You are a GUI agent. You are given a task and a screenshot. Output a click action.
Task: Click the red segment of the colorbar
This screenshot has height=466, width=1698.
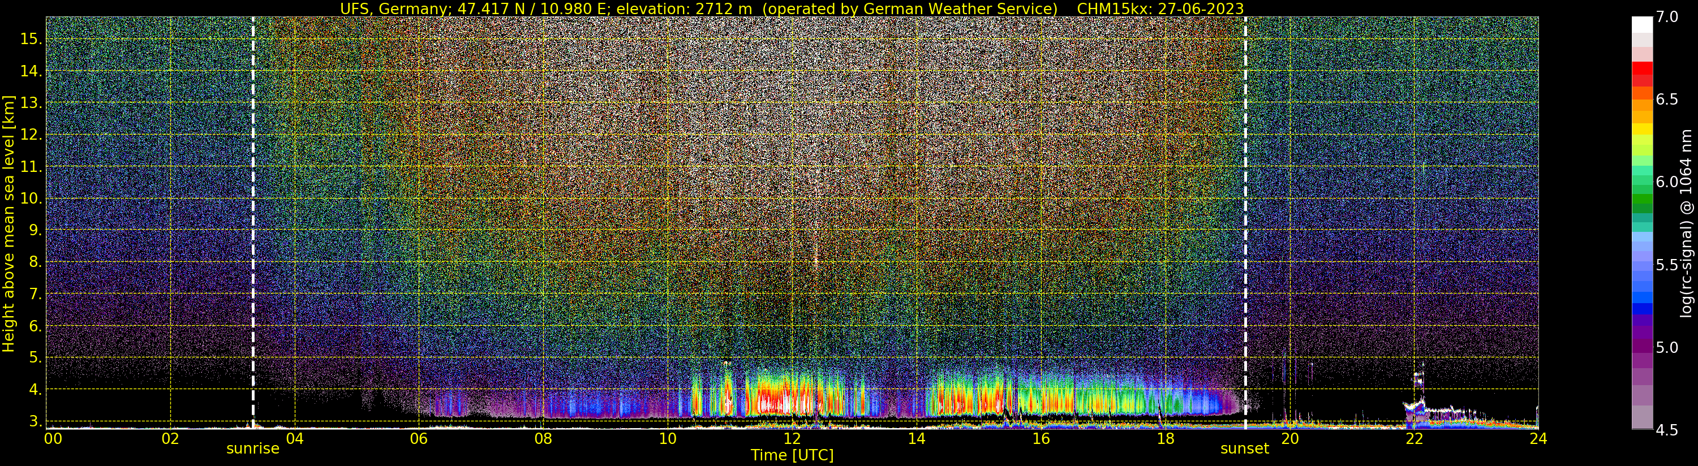coord(1642,68)
